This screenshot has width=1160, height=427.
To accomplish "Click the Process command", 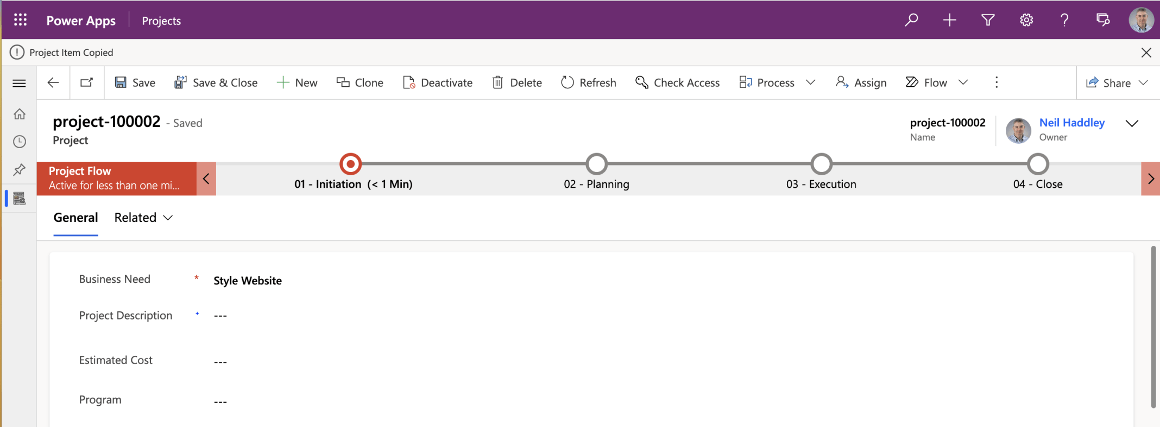I will (x=767, y=82).
